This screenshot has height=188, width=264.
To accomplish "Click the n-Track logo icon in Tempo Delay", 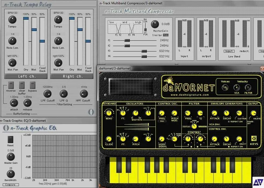I will point(91,112).
